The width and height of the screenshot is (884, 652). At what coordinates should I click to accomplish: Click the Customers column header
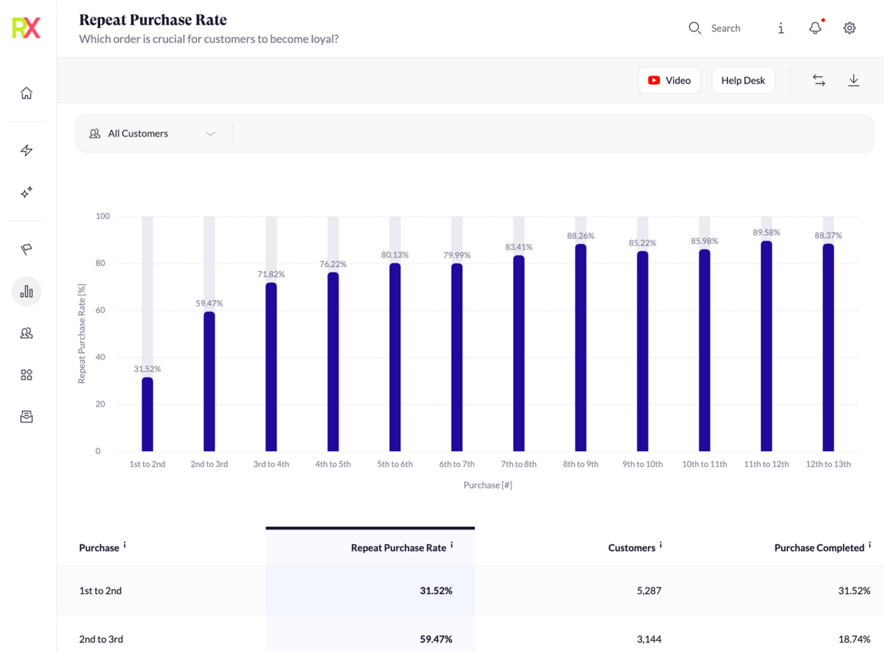631,547
